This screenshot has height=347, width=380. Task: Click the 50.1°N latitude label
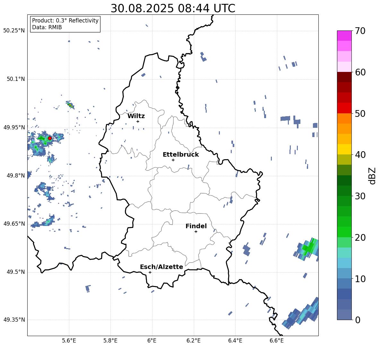point(16,79)
